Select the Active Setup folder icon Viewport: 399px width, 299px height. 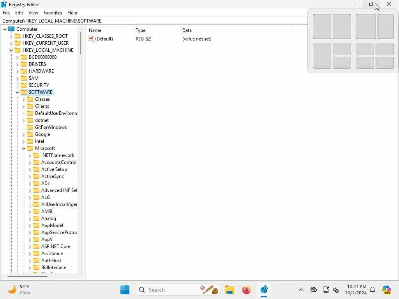pyautogui.click(x=36, y=169)
